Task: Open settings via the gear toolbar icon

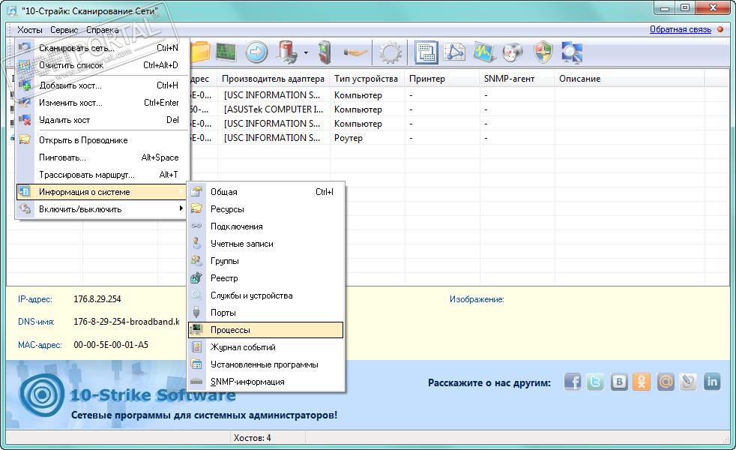Action: coord(390,52)
